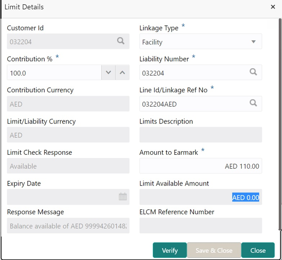Image resolution: width=282 pixels, height=260 pixels.
Task: Open the Expiry Date calendar icon
Action: tap(123, 196)
